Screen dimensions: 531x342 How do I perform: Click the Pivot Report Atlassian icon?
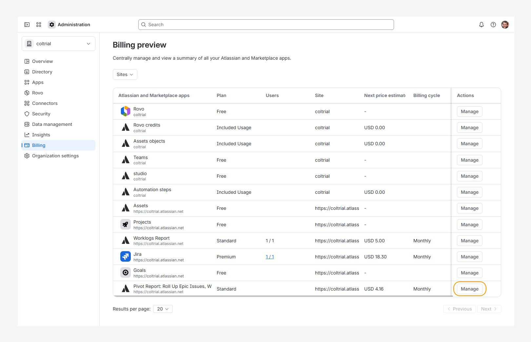click(126, 289)
